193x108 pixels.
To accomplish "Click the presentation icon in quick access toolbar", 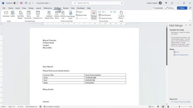I will pos(26,3).
